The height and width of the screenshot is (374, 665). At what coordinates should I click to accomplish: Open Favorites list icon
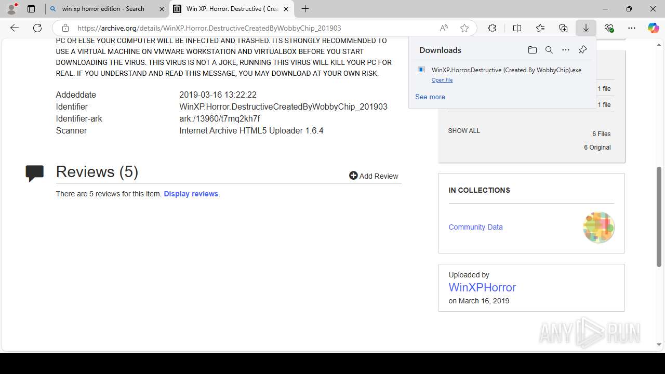pyautogui.click(x=540, y=28)
